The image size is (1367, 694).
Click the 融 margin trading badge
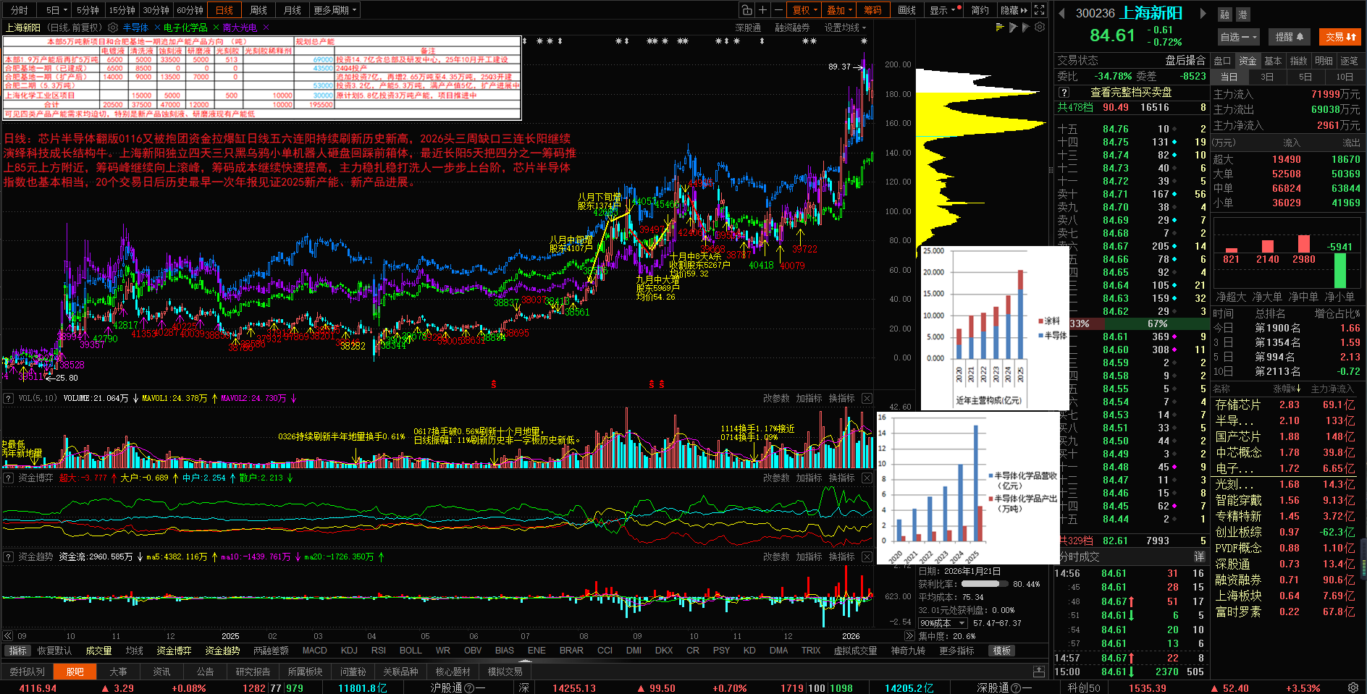(x=1224, y=14)
